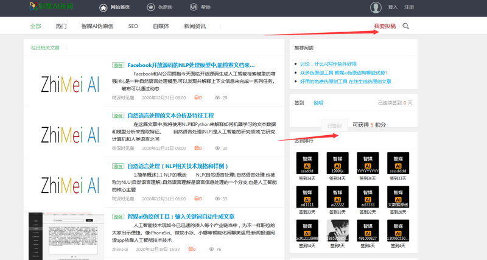Image resolution: width=487 pixels, height=260 pixels.
Task: Open ssssdddd avatar in sign-in ranking
Action: pos(398,163)
